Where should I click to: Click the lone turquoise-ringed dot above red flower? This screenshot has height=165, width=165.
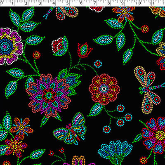pyautogui.click(x=98, y=64)
